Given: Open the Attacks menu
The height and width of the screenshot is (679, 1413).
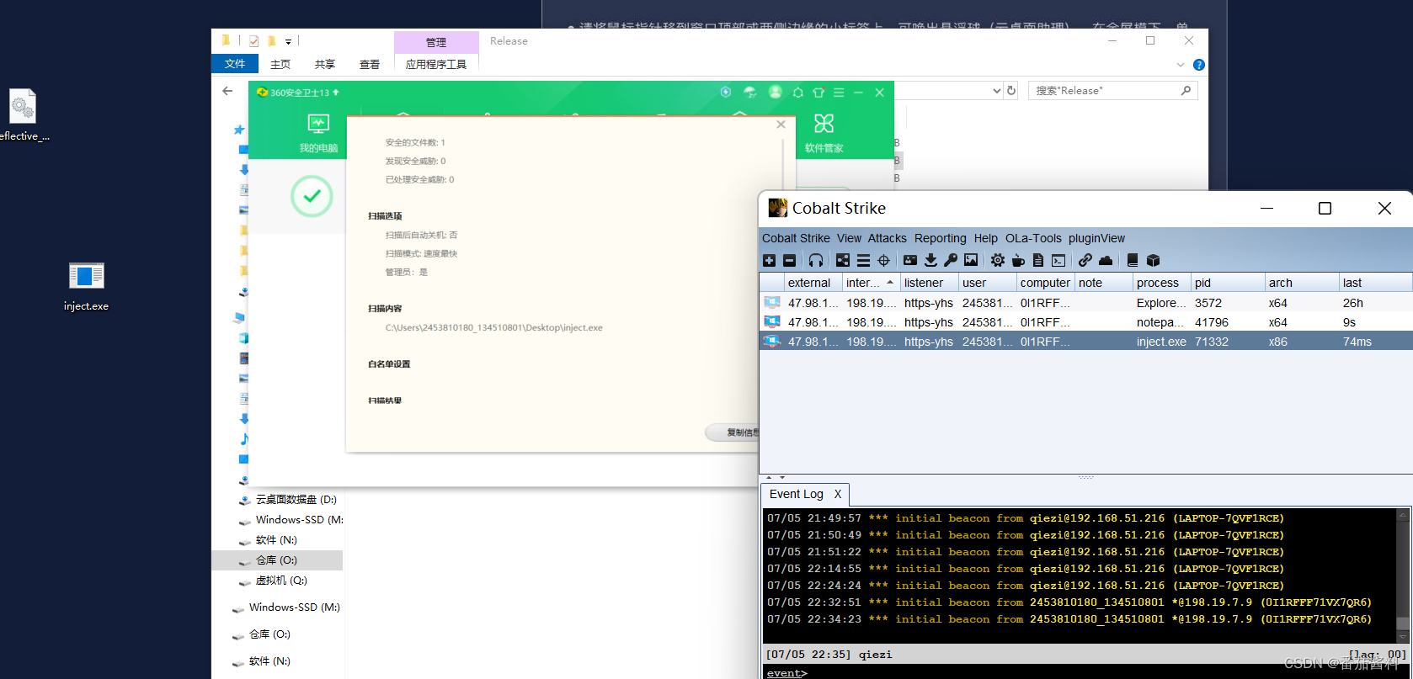Looking at the screenshot, I should (x=888, y=238).
